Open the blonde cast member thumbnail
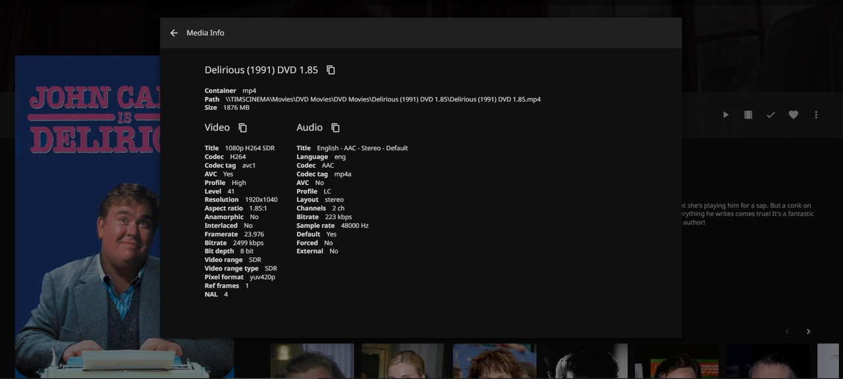This screenshot has width=843, height=379. click(403, 361)
